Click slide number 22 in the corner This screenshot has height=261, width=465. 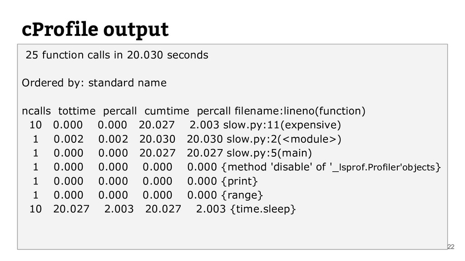tap(451, 246)
